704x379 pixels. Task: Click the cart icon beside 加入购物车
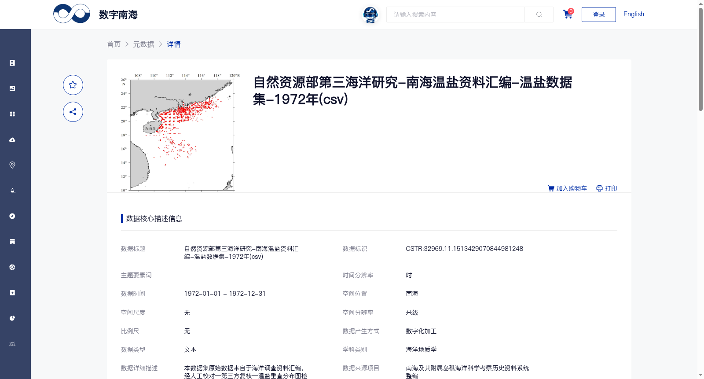(x=551, y=188)
